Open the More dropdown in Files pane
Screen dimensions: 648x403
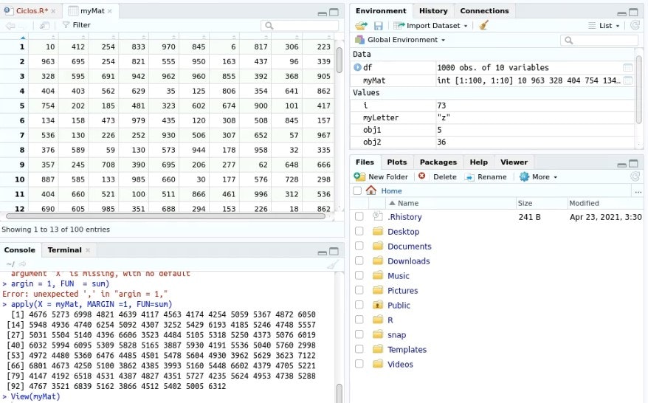[539, 176]
